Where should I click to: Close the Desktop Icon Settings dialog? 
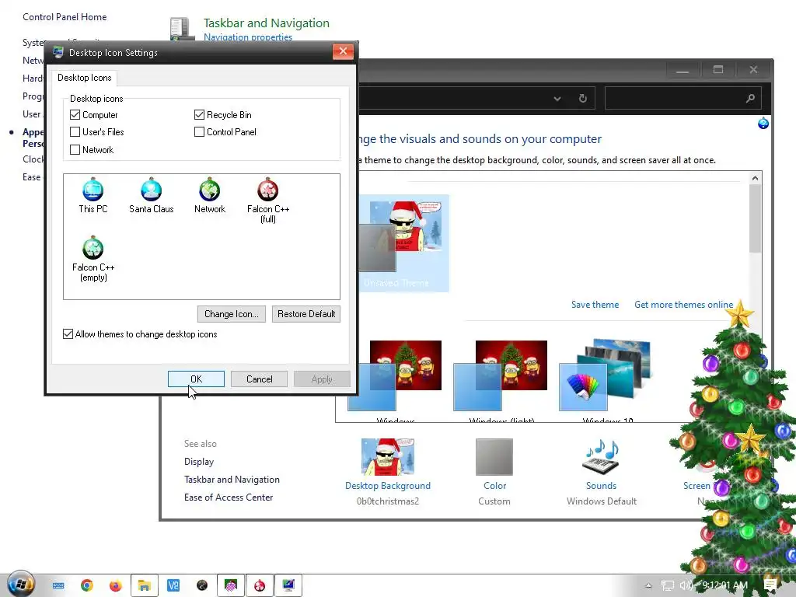(x=343, y=51)
